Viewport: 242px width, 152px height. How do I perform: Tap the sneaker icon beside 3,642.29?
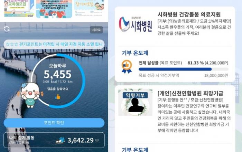coord(60,141)
